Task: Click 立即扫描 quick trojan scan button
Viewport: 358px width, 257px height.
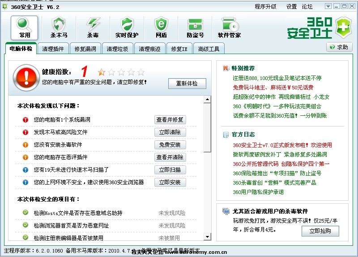Action: click(x=170, y=170)
